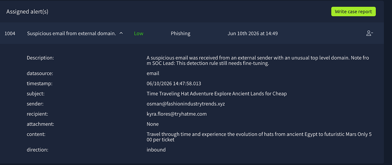
Task: Click alert ID 1004
Action: click(x=10, y=33)
